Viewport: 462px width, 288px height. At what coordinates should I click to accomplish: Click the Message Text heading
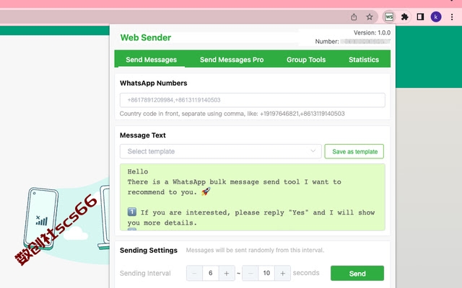click(x=143, y=135)
